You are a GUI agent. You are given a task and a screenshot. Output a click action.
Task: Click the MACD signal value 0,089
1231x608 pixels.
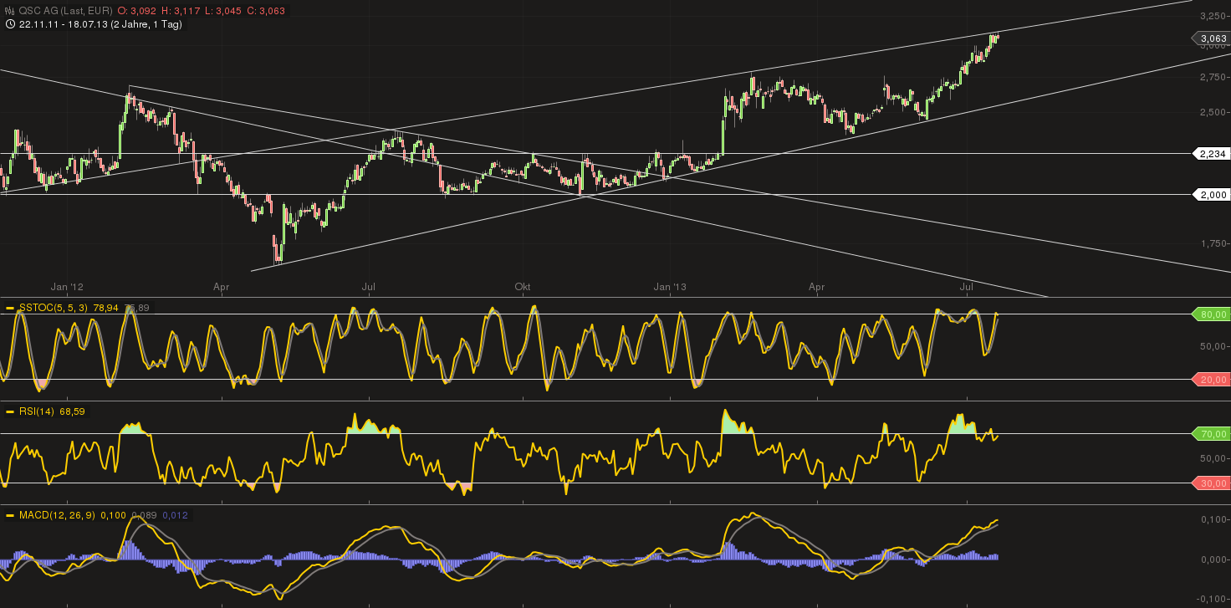145,516
